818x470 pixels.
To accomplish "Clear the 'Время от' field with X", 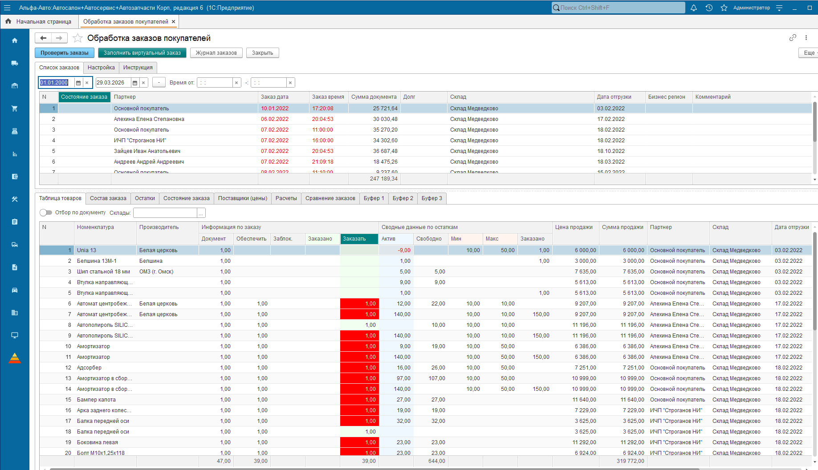I will coord(236,83).
